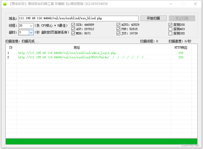Image resolution: width=203 pixels, height=149 pixels.
Task: Uncheck the ASP: 297812 checkbox
Action: [73, 29]
